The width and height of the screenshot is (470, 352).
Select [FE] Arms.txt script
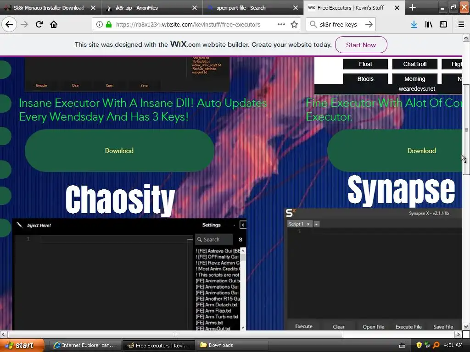[x=209, y=323]
